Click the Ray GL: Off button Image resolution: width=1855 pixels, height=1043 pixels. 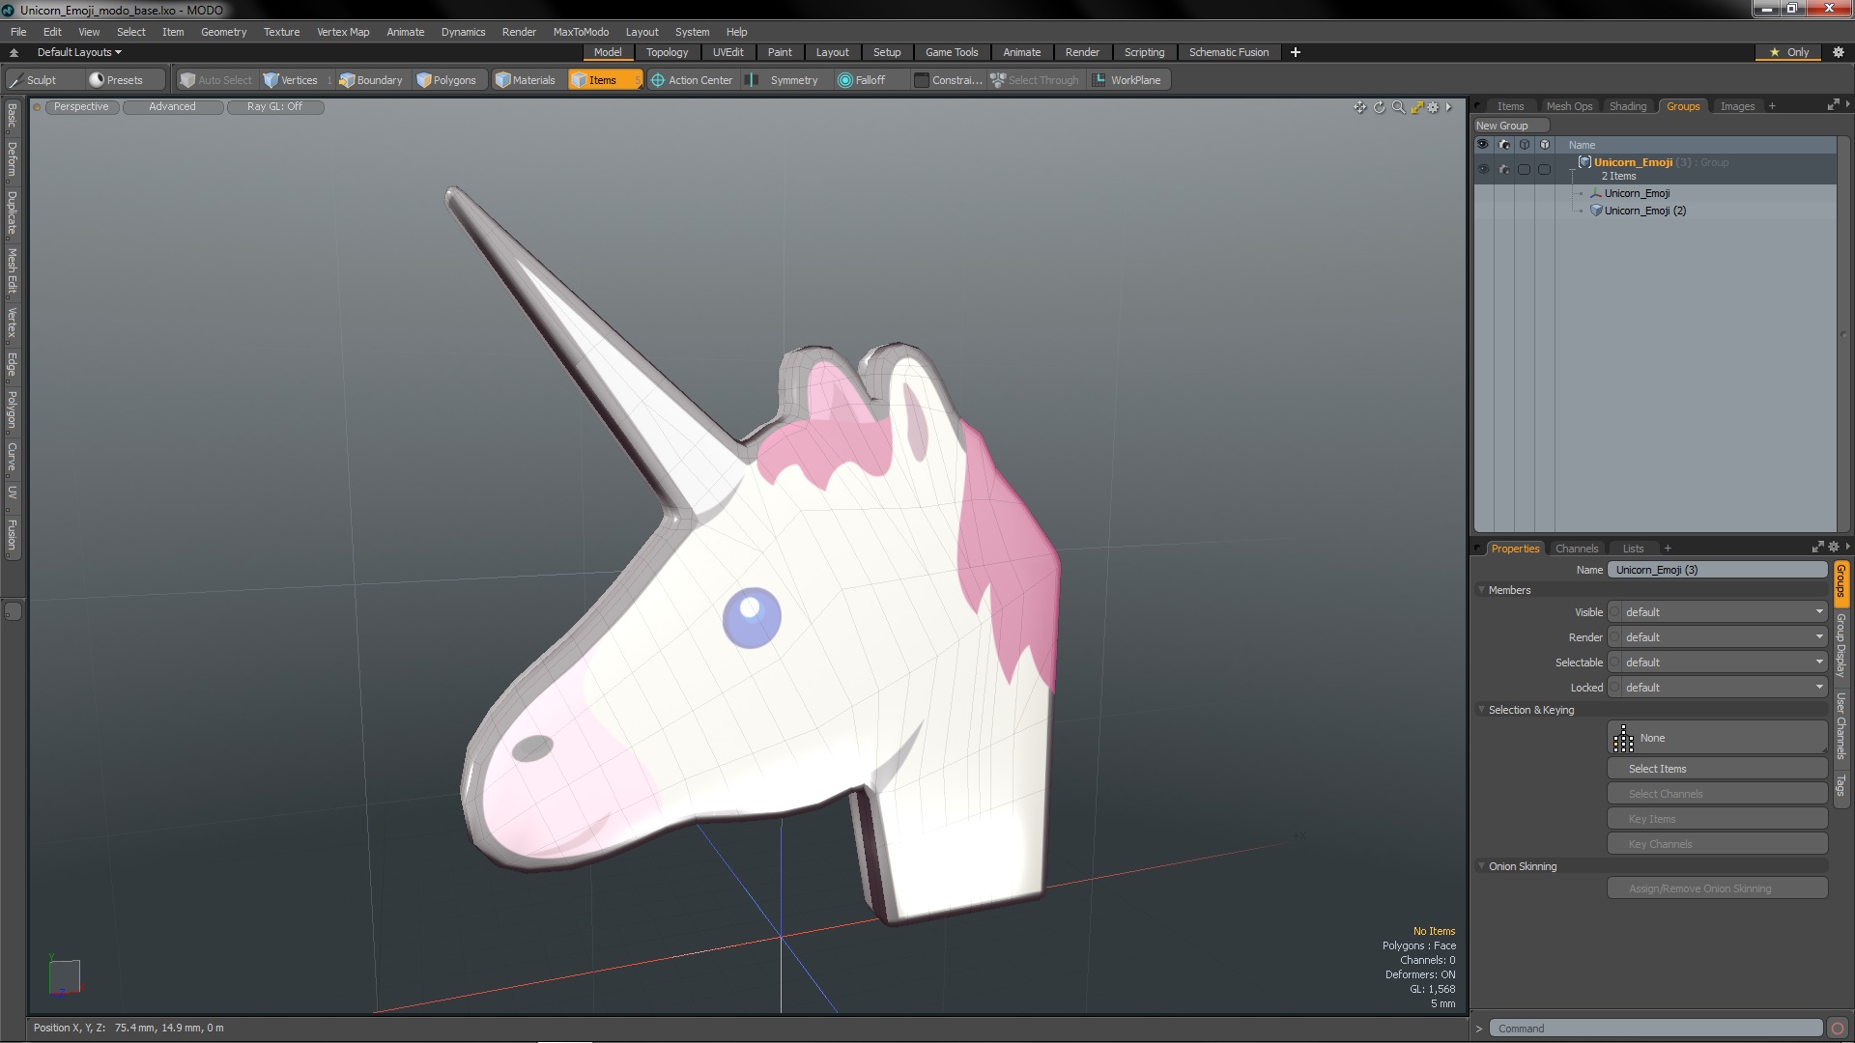(274, 107)
